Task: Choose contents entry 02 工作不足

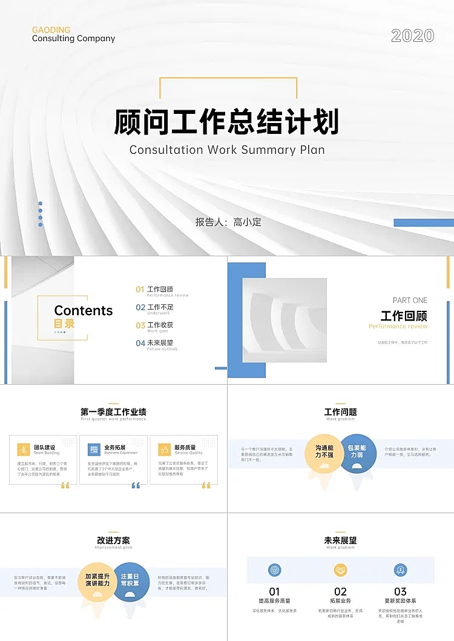Action: (155, 309)
